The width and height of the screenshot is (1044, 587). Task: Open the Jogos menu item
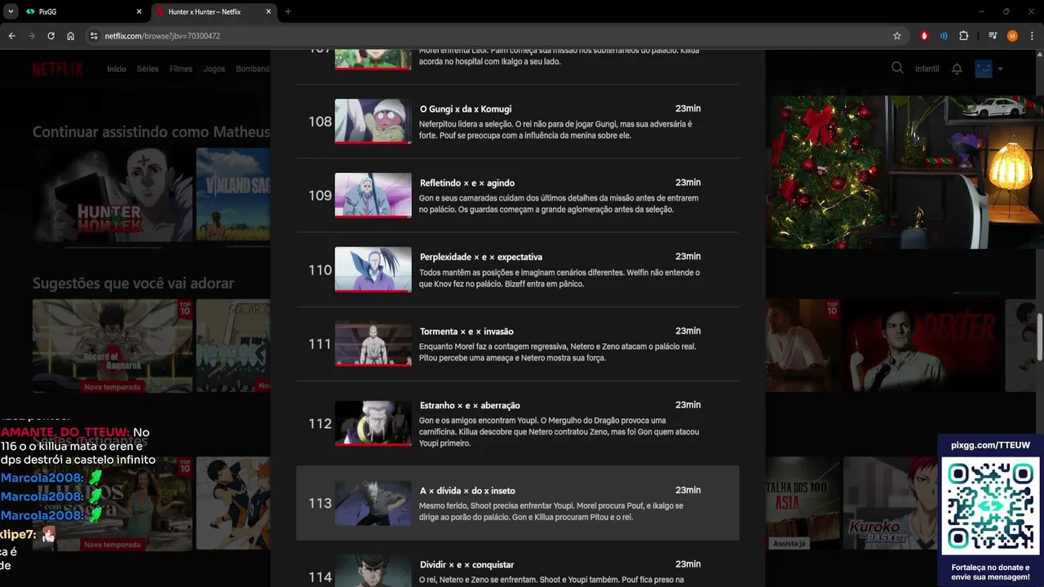215,69
